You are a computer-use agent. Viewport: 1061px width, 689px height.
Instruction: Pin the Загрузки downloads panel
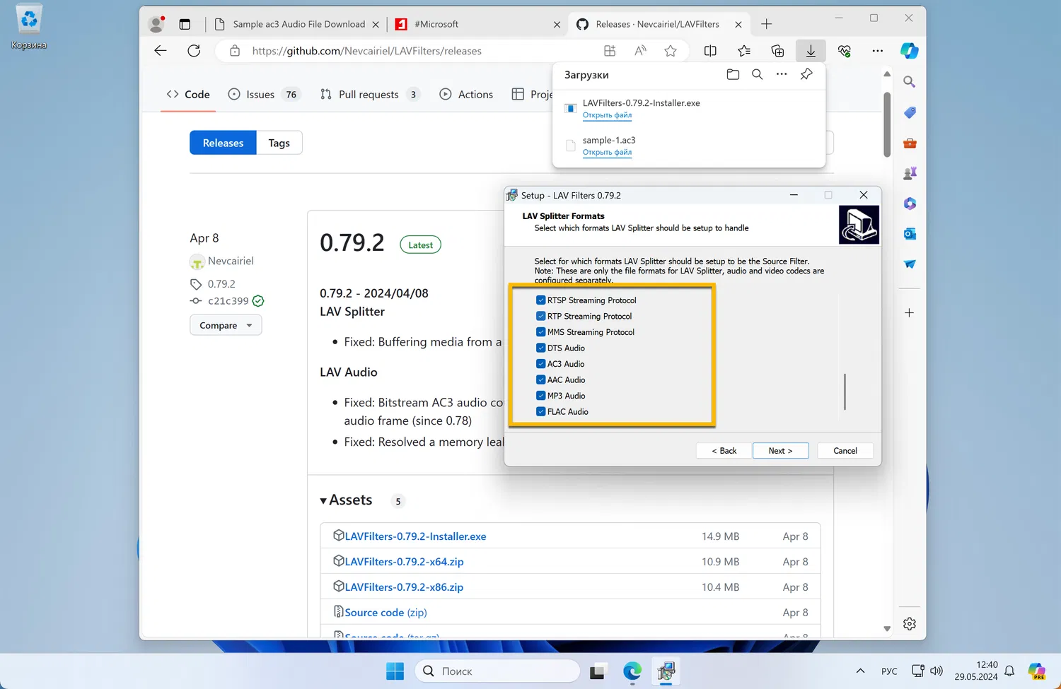pos(806,74)
